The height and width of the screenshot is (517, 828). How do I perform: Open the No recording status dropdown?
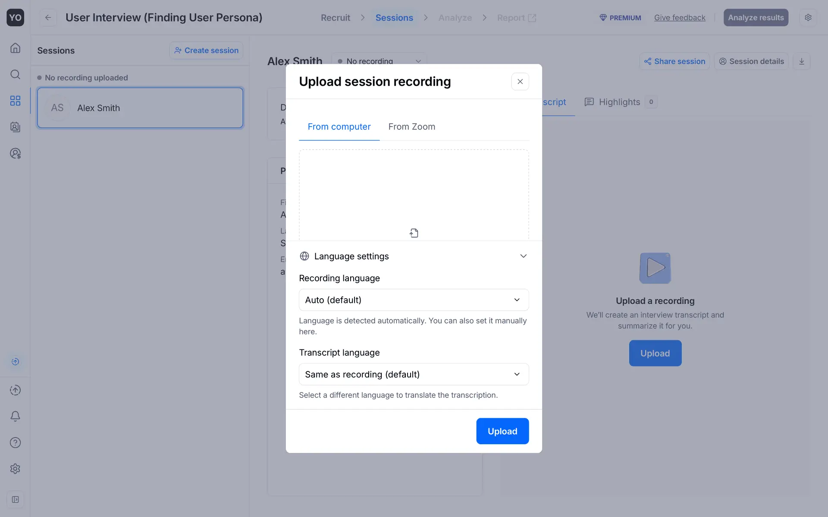click(x=379, y=61)
